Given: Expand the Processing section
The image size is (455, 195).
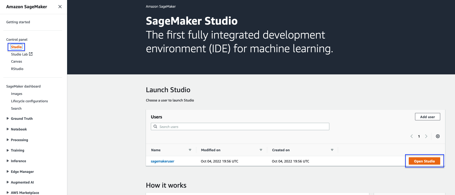Looking at the screenshot, I should [8, 140].
